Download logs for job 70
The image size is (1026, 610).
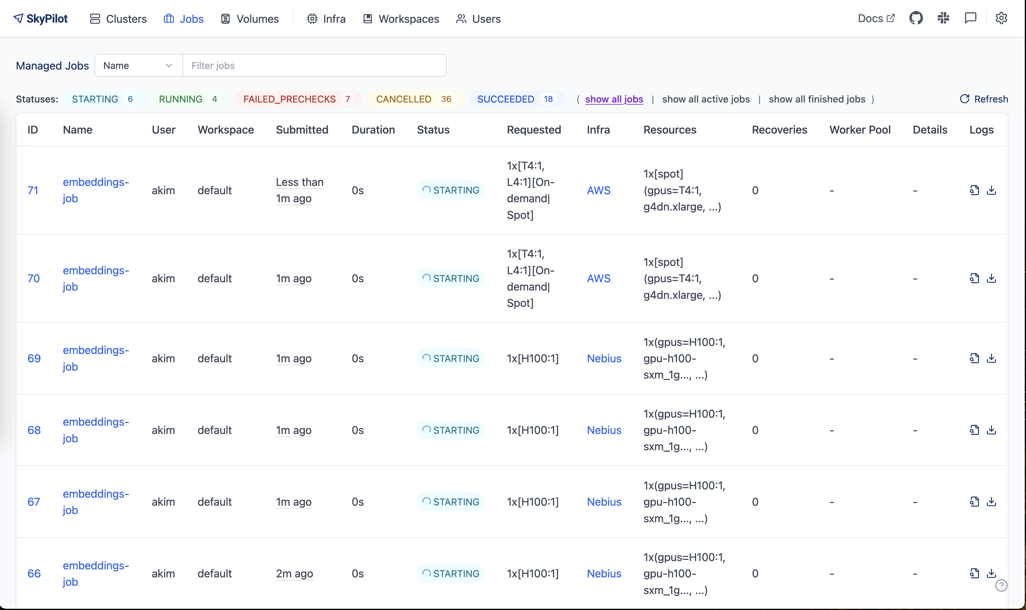(x=991, y=278)
